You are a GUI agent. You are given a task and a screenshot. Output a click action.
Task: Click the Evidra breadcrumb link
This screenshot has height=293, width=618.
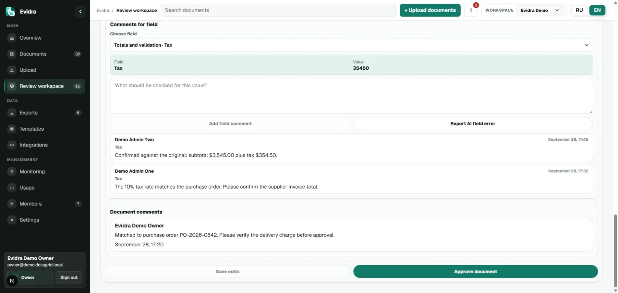[x=103, y=10]
